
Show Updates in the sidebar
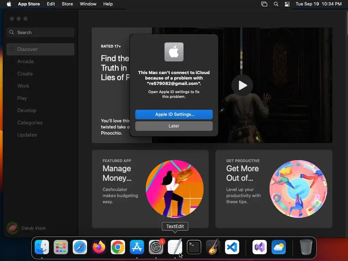[40, 135]
